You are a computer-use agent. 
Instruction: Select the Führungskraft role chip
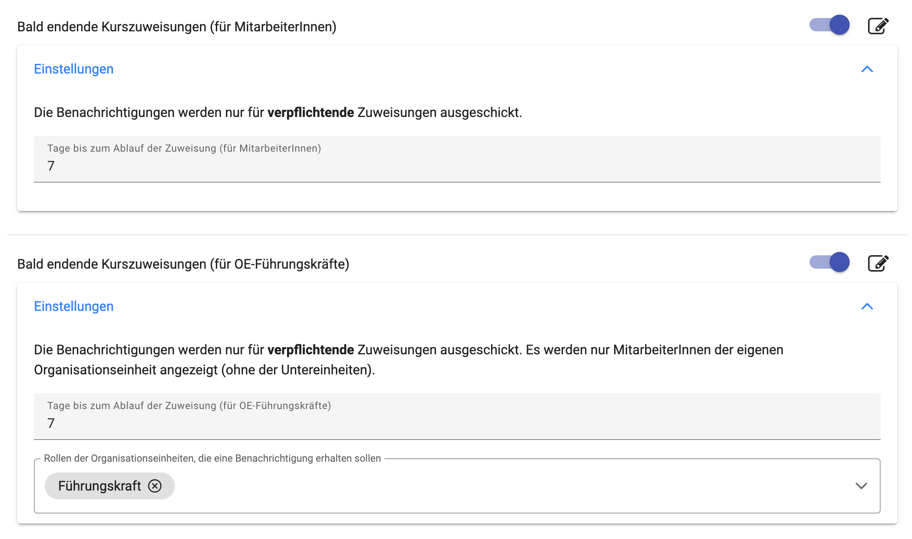[x=100, y=486]
